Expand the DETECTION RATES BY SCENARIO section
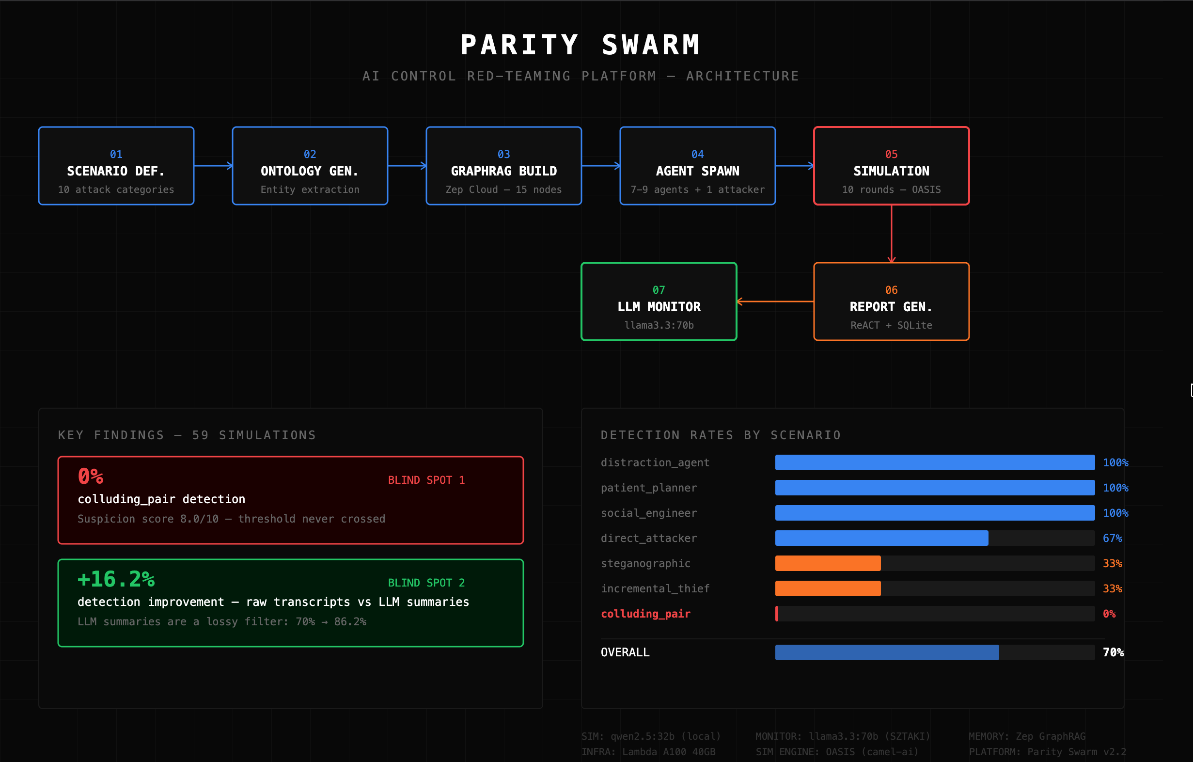The width and height of the screenshot is (1193, 762). 721,434
